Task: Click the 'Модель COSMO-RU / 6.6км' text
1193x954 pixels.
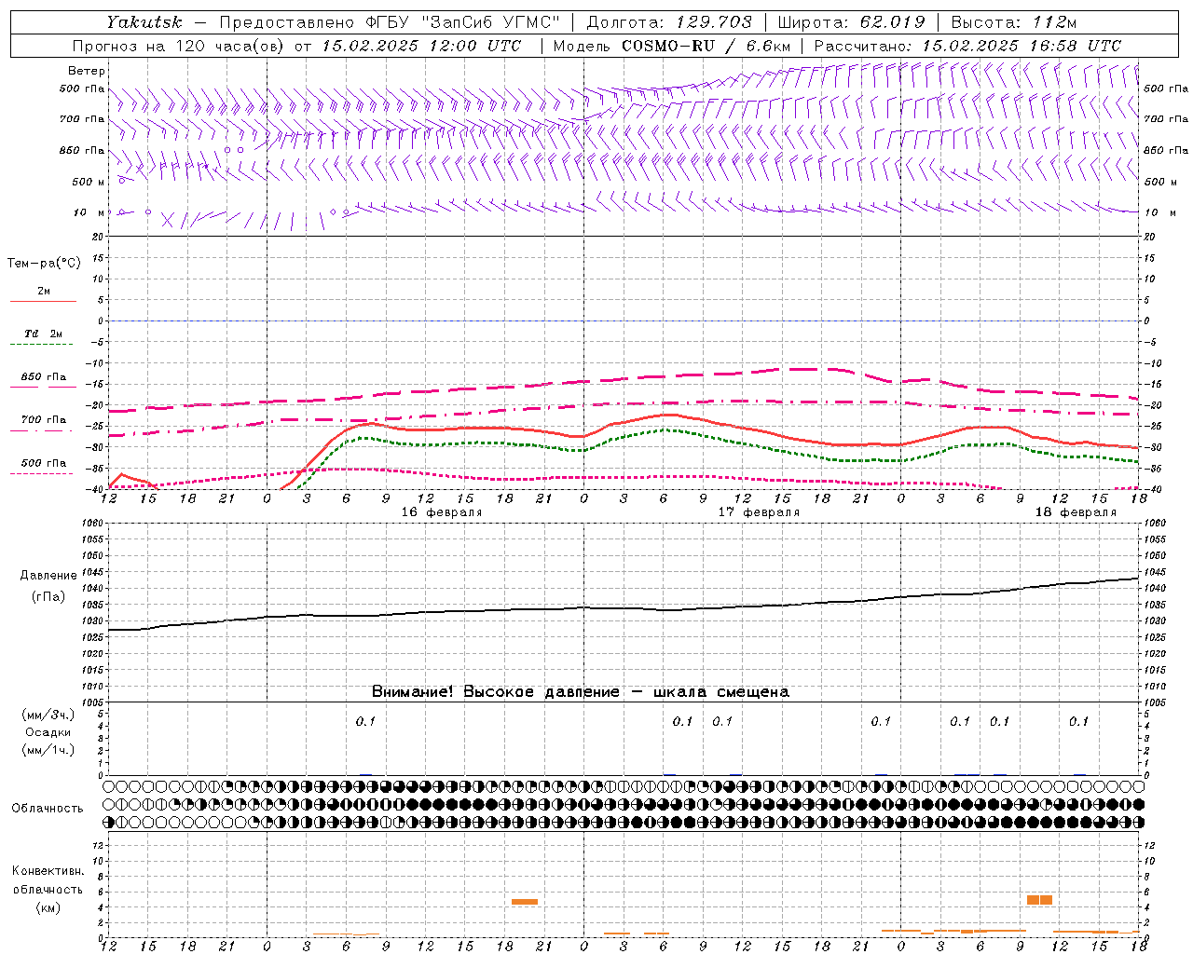Action: click(x=672, y=46)
